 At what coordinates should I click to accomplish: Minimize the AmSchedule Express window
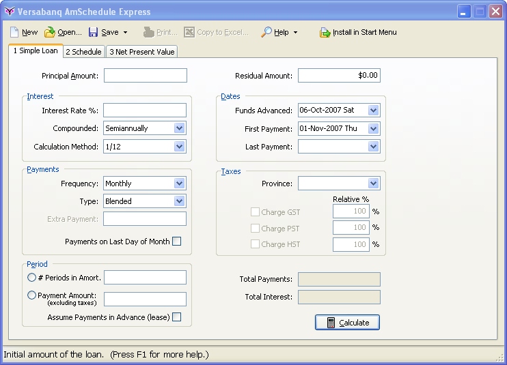click(464, 12)
